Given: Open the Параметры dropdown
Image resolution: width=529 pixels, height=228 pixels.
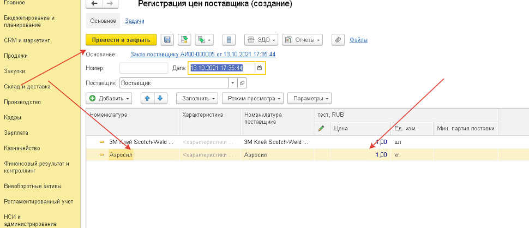Looking at the screenshot, I should (309, 99).
